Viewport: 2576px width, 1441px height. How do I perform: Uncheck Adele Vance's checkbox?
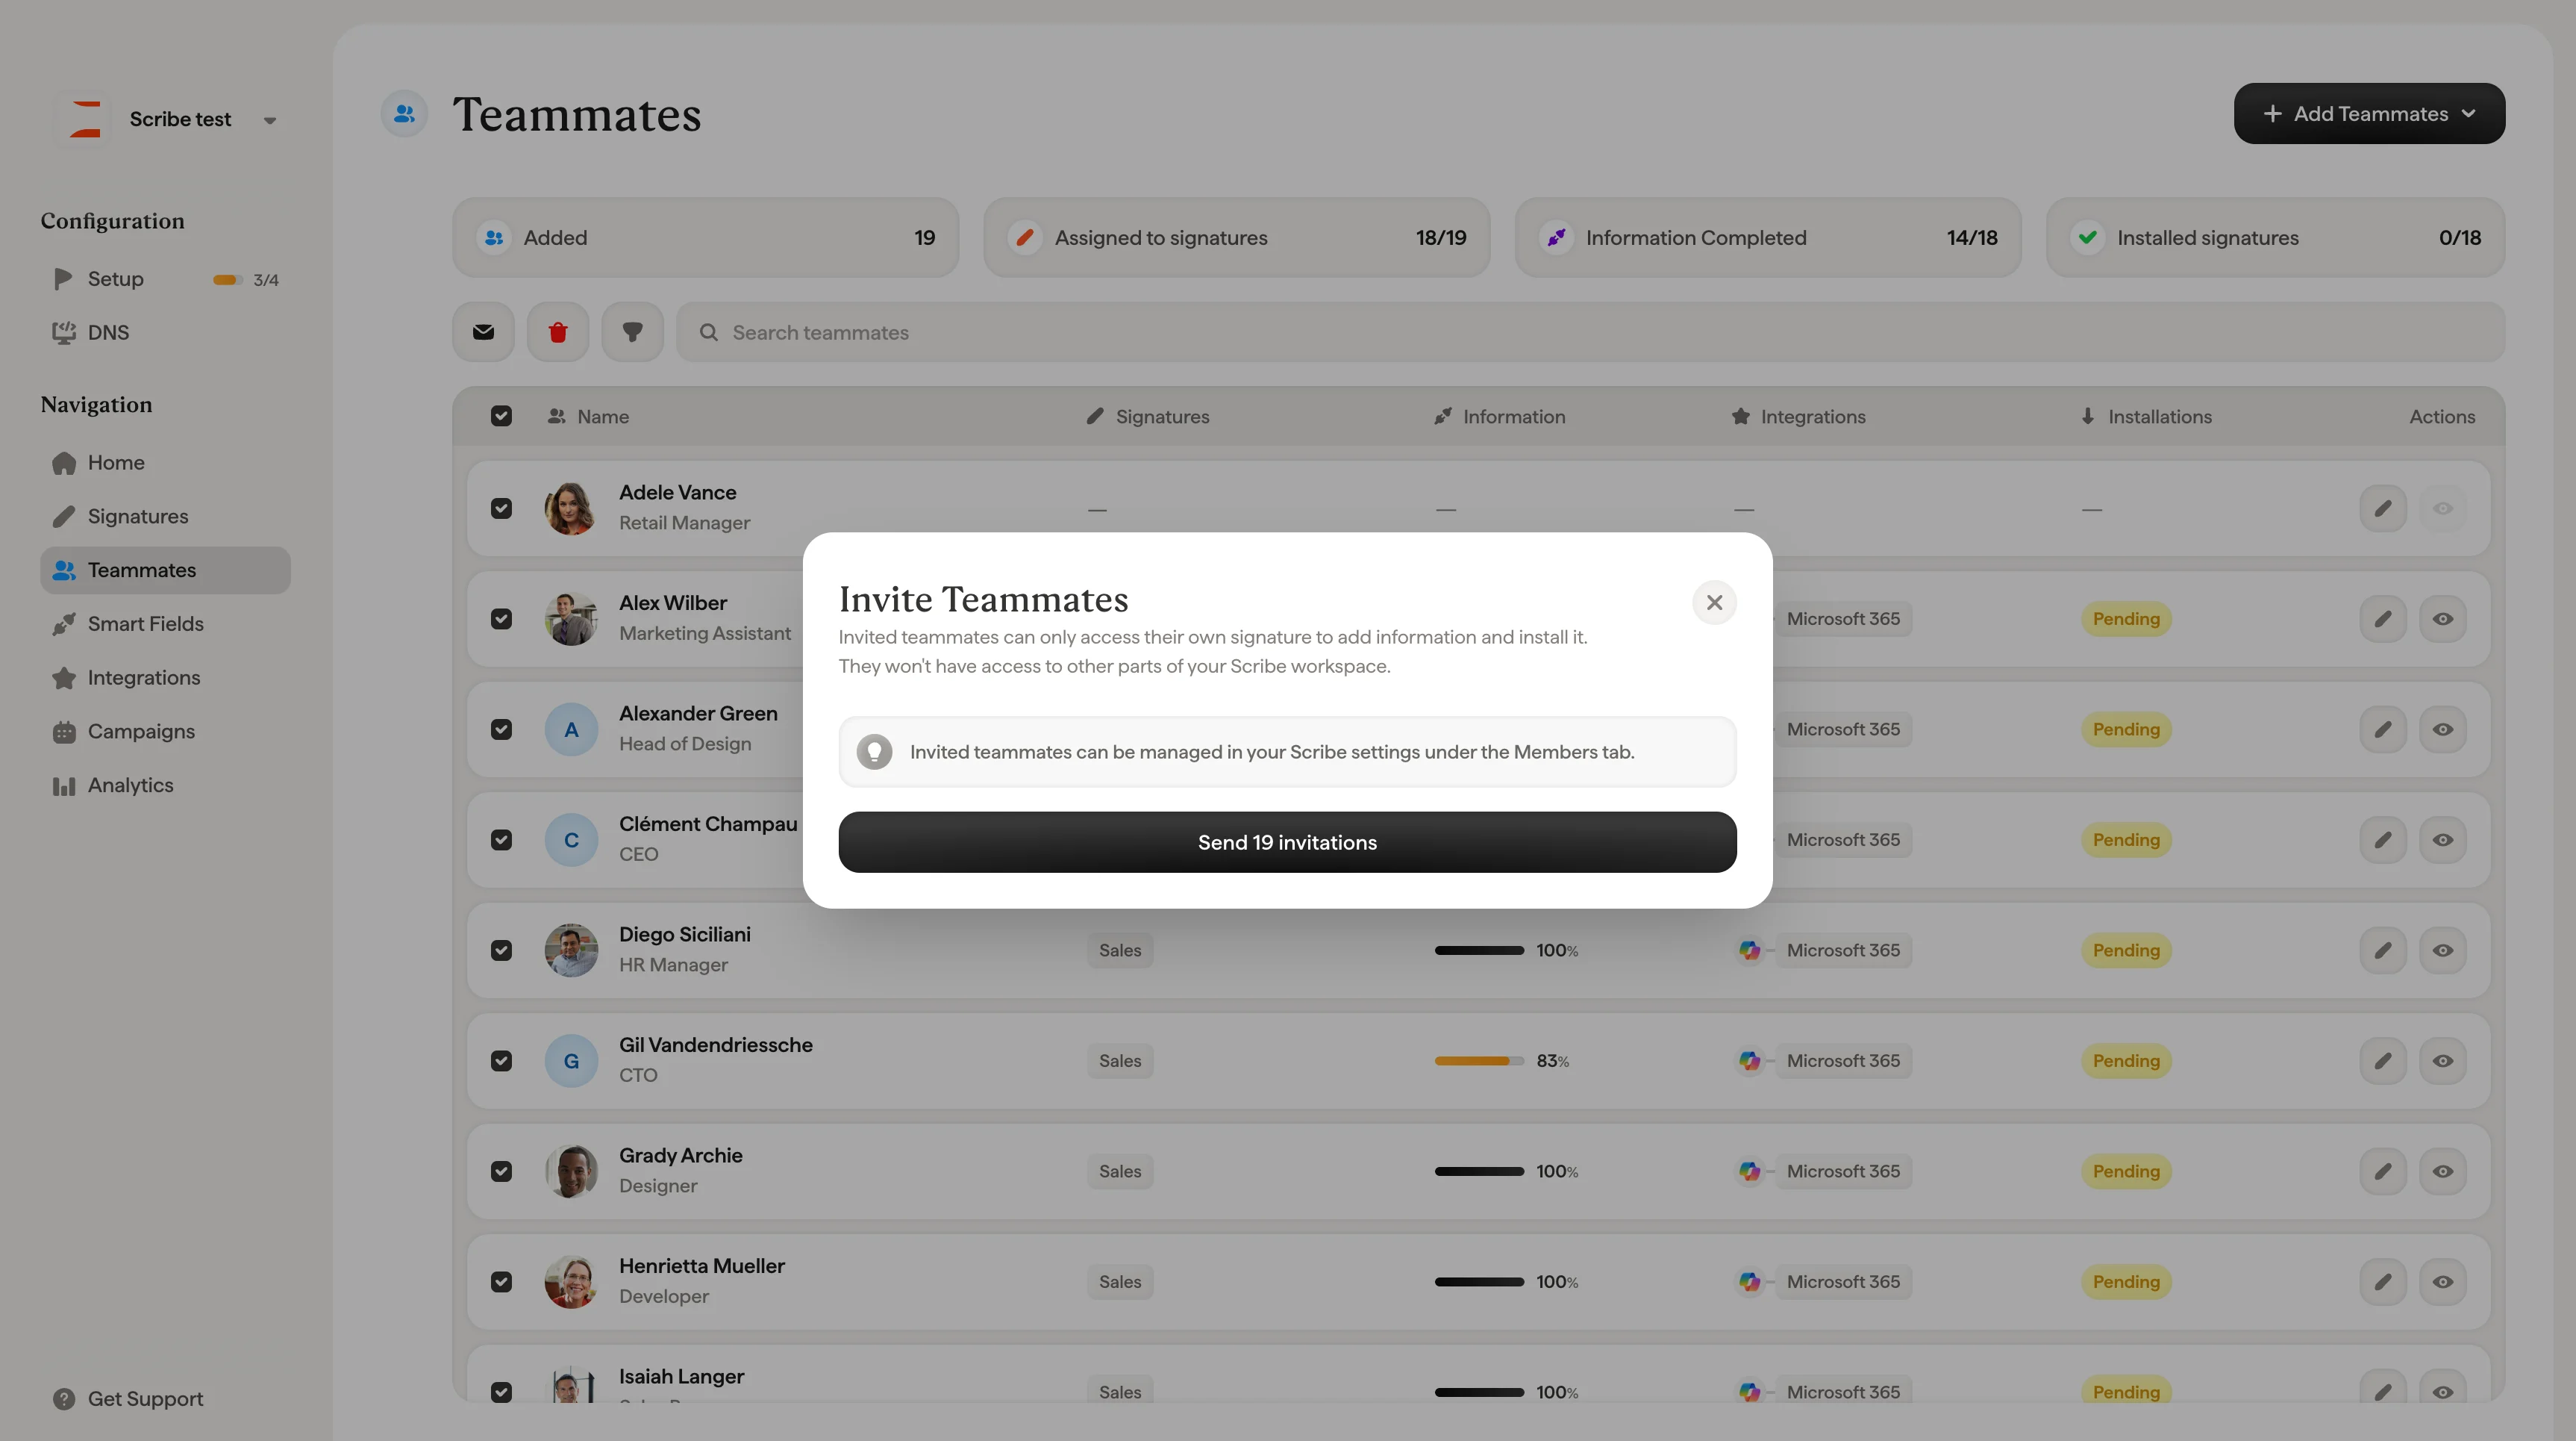pyautogui.click(x=501, y=508)
